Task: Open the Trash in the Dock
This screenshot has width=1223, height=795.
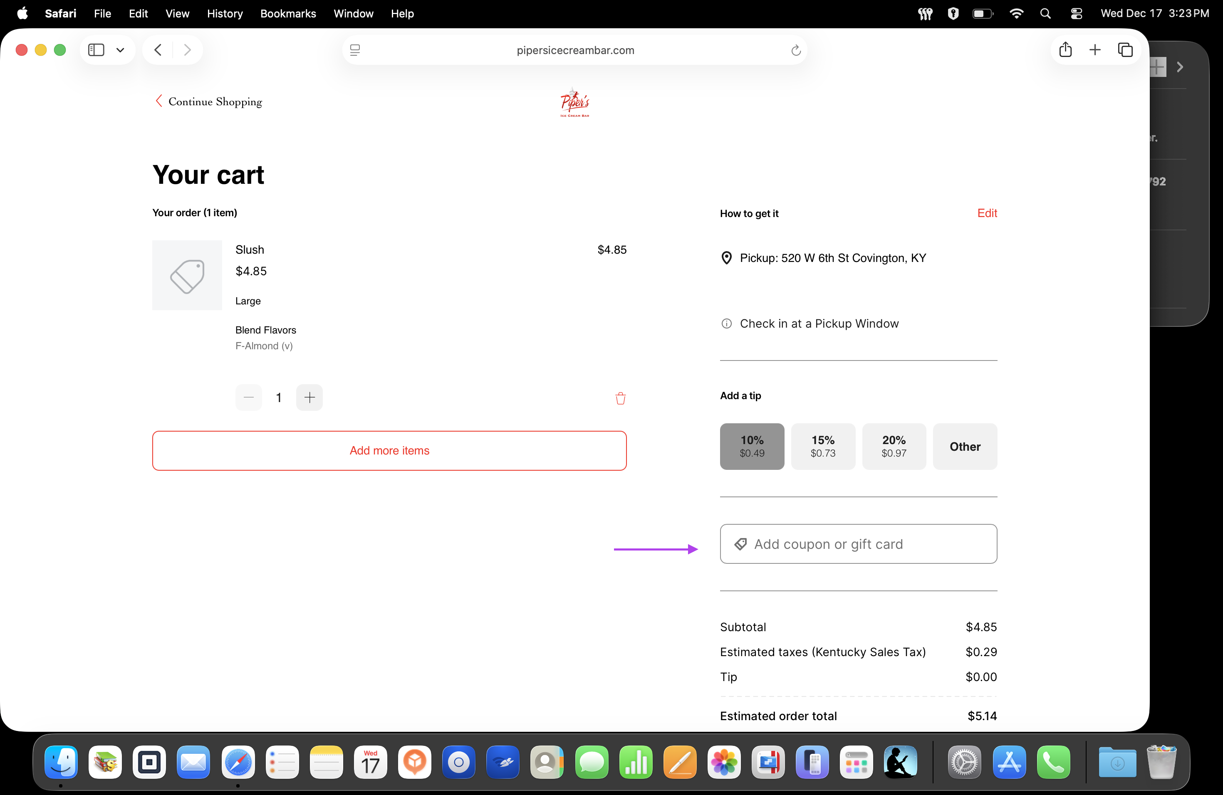Action: [1161, 762]
